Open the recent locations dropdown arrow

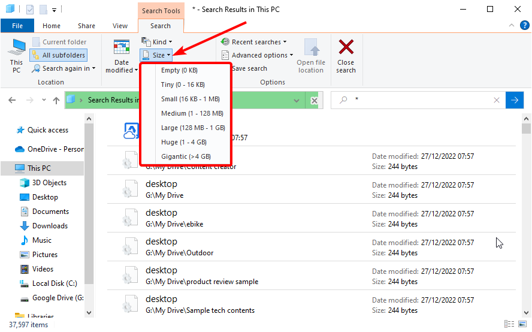pos(44,100)
